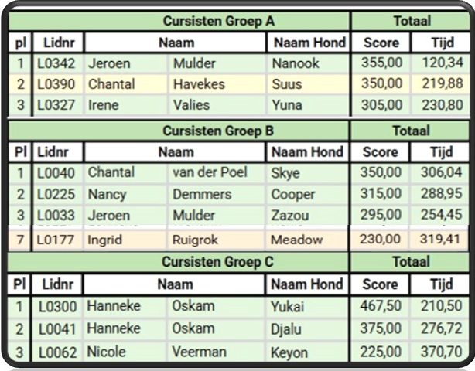Click the "Cursisten Groep C" title
475x371 pixels.
click(x=217, y=262)
